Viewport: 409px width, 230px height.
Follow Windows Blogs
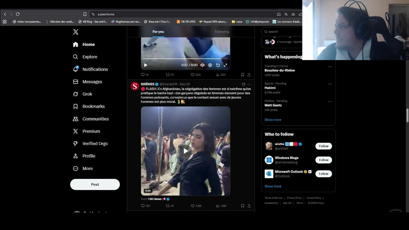323,160
